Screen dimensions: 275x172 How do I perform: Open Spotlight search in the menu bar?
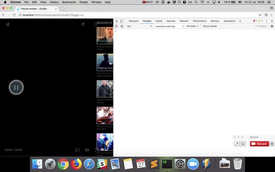pos(196,2)
